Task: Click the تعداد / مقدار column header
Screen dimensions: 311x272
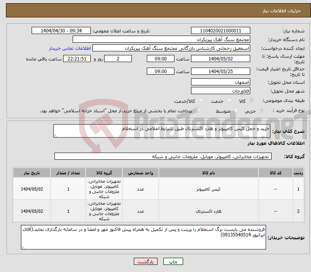Action: point(68,173)
